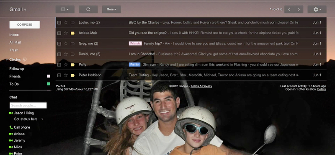Open the BBQ by the Charles email

(144, 23)
